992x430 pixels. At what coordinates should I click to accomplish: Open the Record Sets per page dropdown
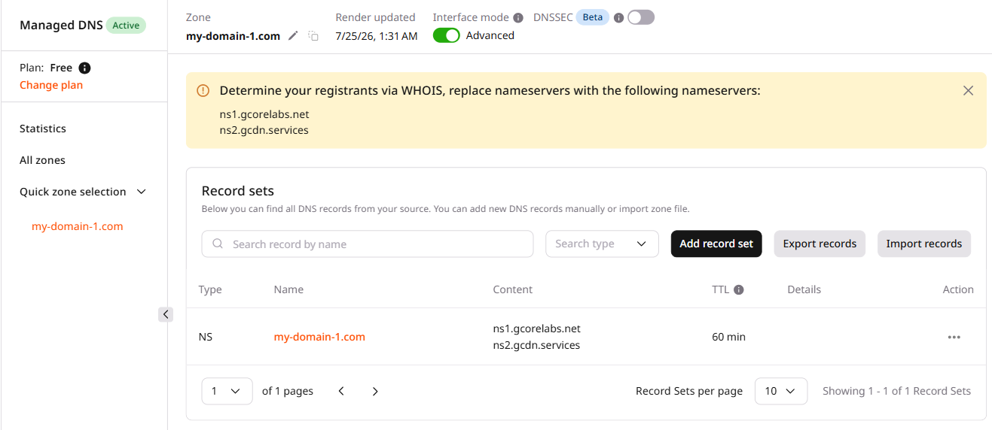pos(781,391)
